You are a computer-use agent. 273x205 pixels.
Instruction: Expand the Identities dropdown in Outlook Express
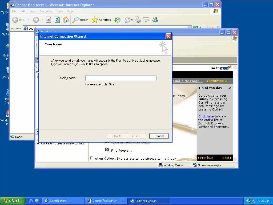coord(217,81)
